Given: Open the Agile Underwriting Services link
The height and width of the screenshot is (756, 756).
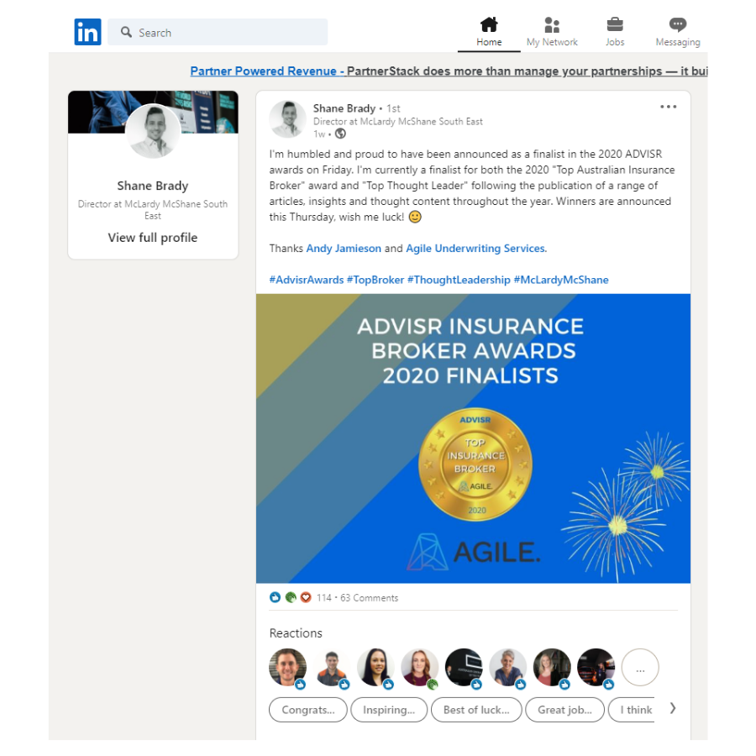Looking at the screenshot, I should 476,249.
